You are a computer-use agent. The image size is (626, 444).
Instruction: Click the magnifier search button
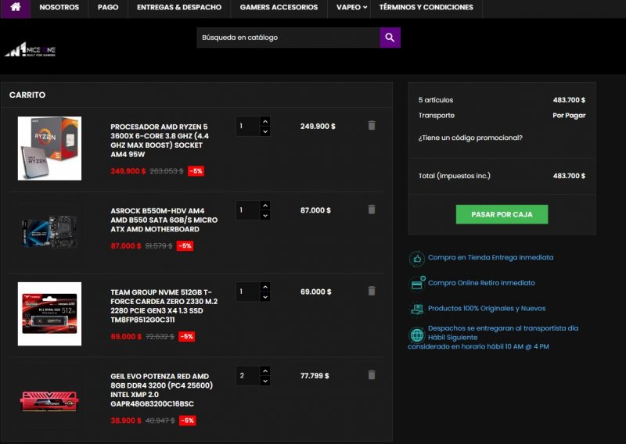[390, 38]
